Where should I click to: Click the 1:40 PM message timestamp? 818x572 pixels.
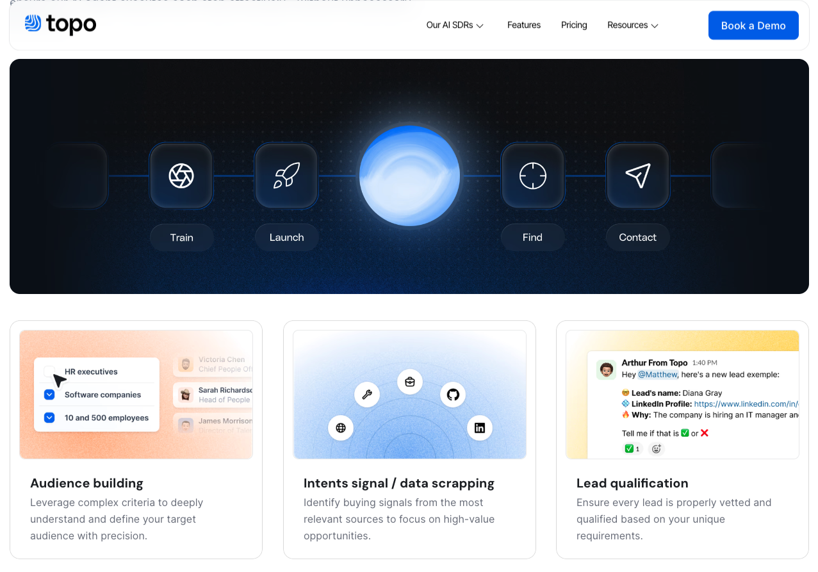705,363
